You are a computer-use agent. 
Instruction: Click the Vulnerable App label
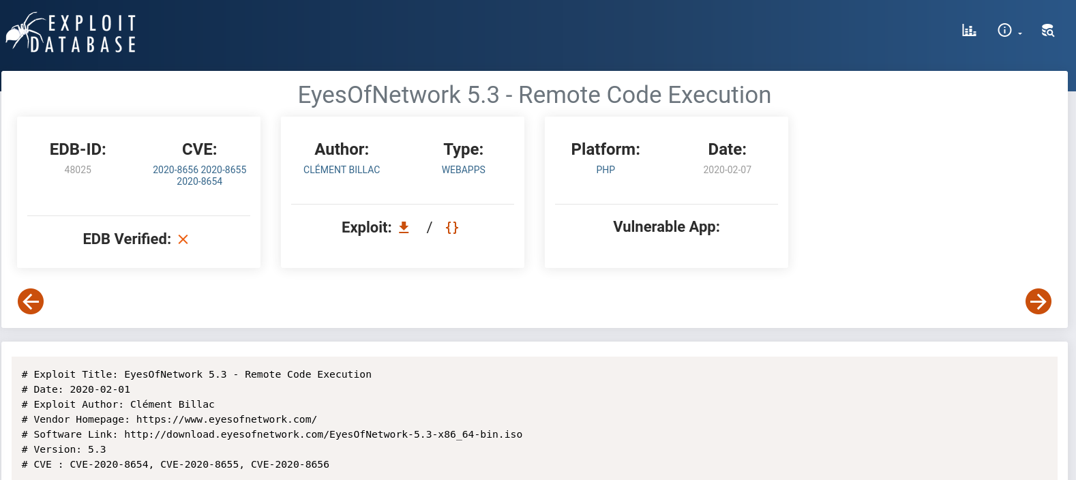pyautogui.click(x=666, y=227)
